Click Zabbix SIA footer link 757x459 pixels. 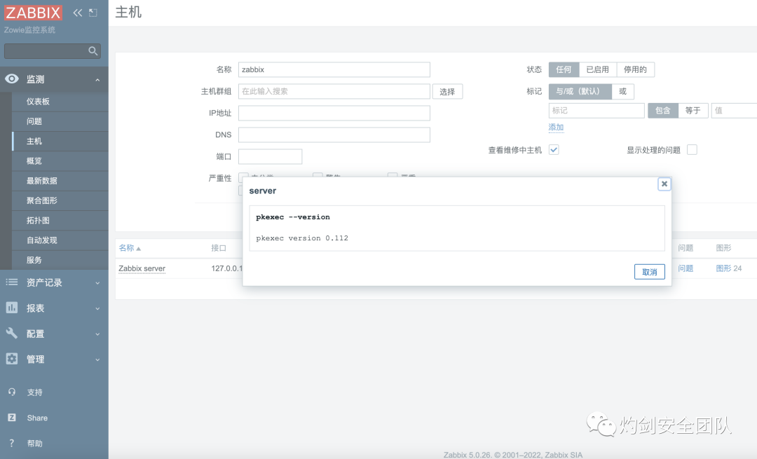[564, 455]
